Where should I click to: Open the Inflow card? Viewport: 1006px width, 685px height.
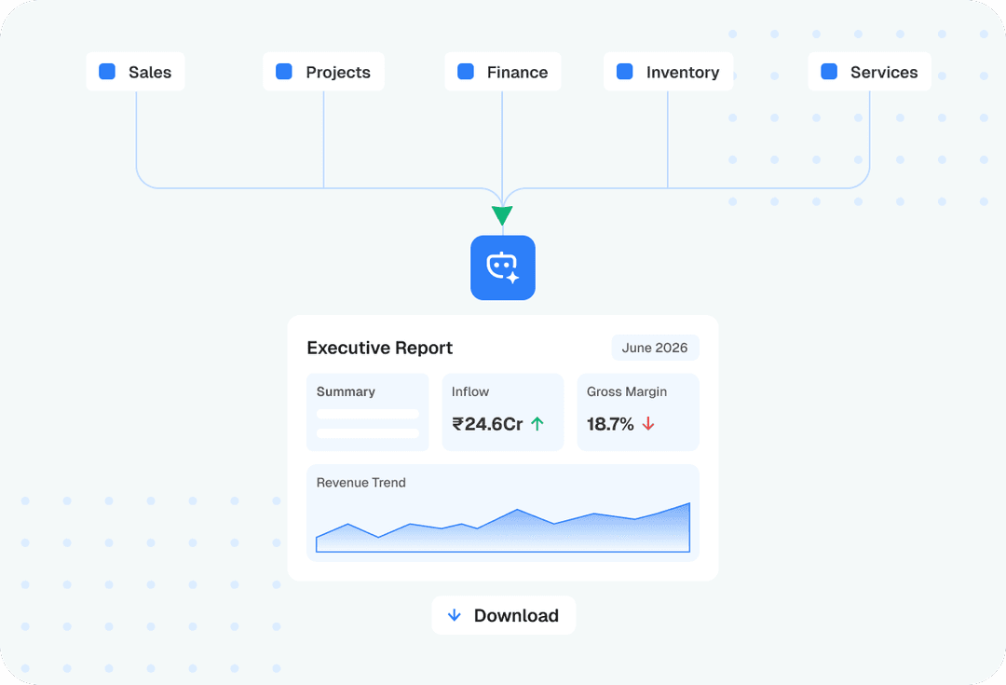coord(503,412)
